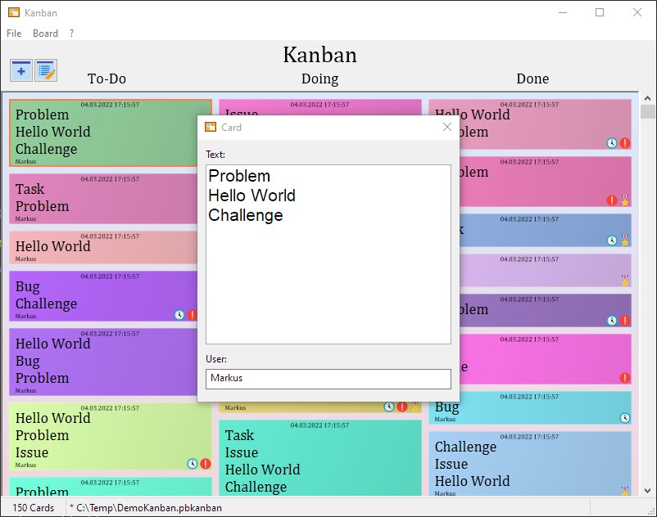Click red alert icon on Hello World Problem Issue card

point(206,464)
